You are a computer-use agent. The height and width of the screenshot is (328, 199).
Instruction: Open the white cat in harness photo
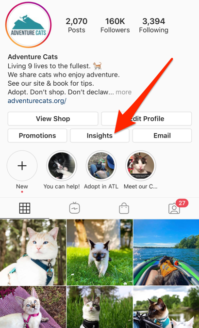[x=33, y=252]
